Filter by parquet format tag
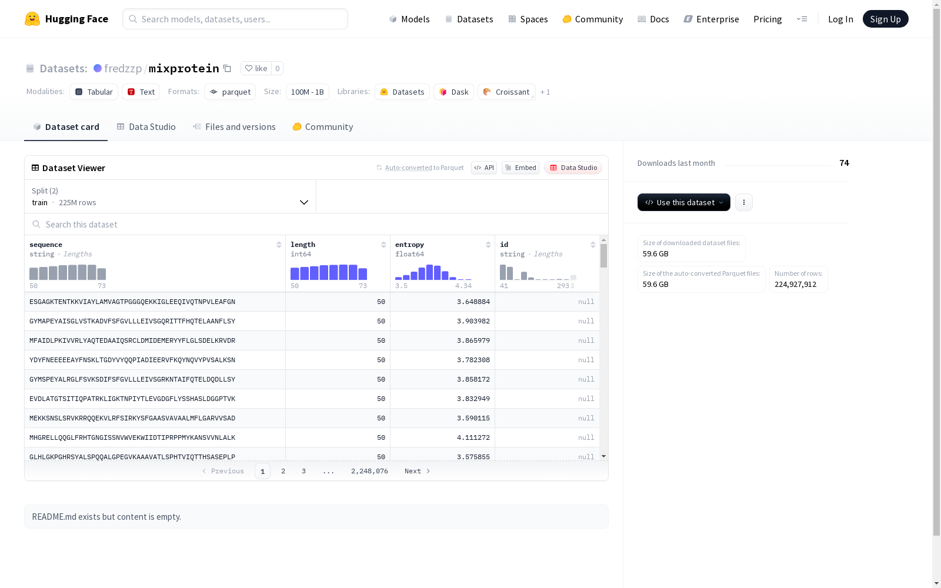Screen dimensions: 941x588 [230, 92]
